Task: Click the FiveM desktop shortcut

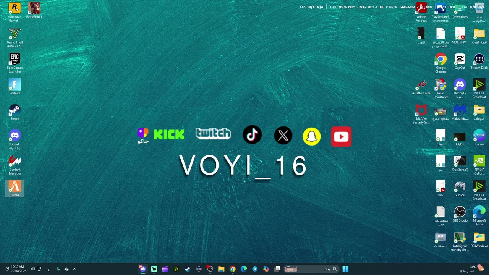Action: pyautogui.click(x=15, y=189)
